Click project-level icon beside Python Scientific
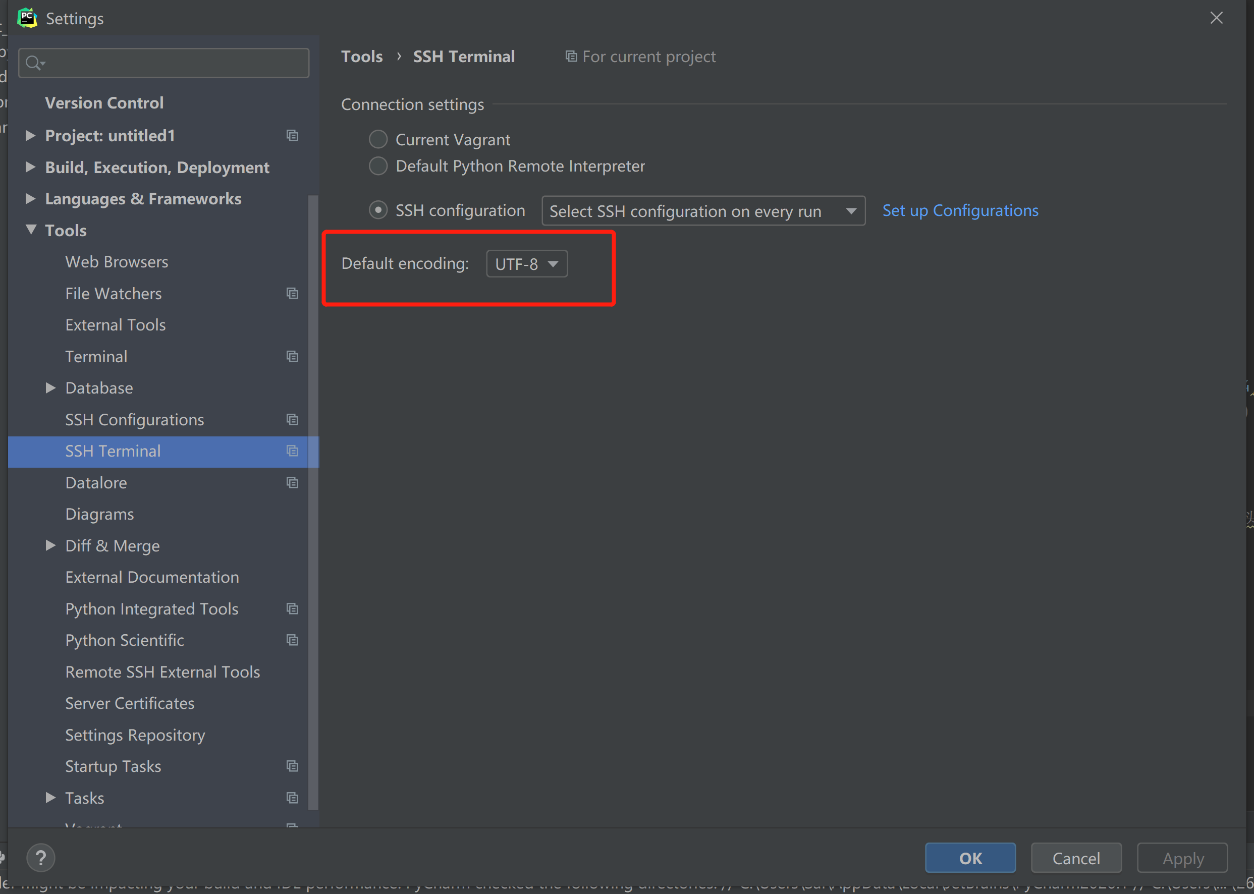This screenshot has height=894, width=1254. point(292,640)
